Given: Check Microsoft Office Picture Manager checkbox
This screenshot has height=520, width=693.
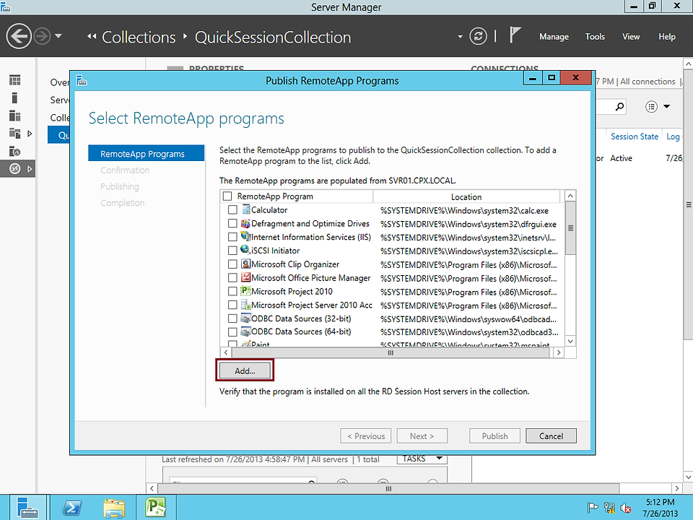Looking at the screenshot, I should tap(232, 277).
